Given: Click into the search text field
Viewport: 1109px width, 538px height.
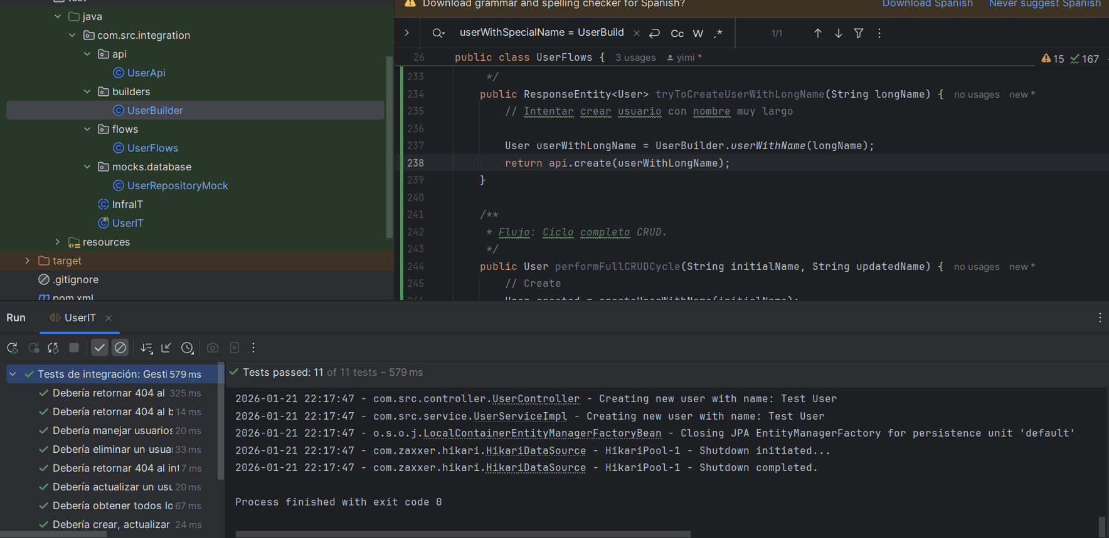Looking at the screenshot, I should (541, 33).
